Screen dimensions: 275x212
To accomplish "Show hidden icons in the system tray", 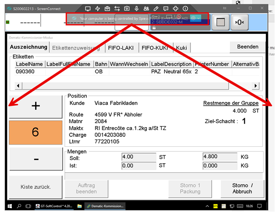I will point(206,207).
